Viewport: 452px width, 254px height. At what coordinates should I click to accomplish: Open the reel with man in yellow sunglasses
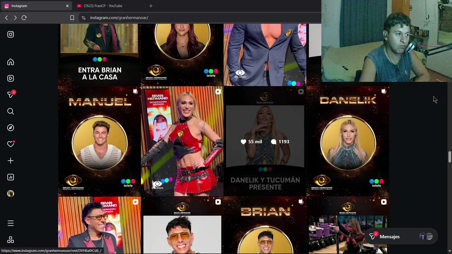point(99,225)
